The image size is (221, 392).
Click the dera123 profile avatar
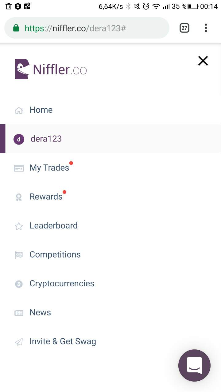(19, 139)
